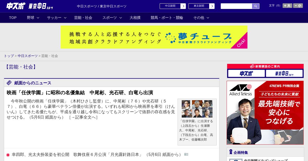Click red arrow bullet beside 幸四郎 article
This screenshot has height=161, width=308.
tap(8, 155)
